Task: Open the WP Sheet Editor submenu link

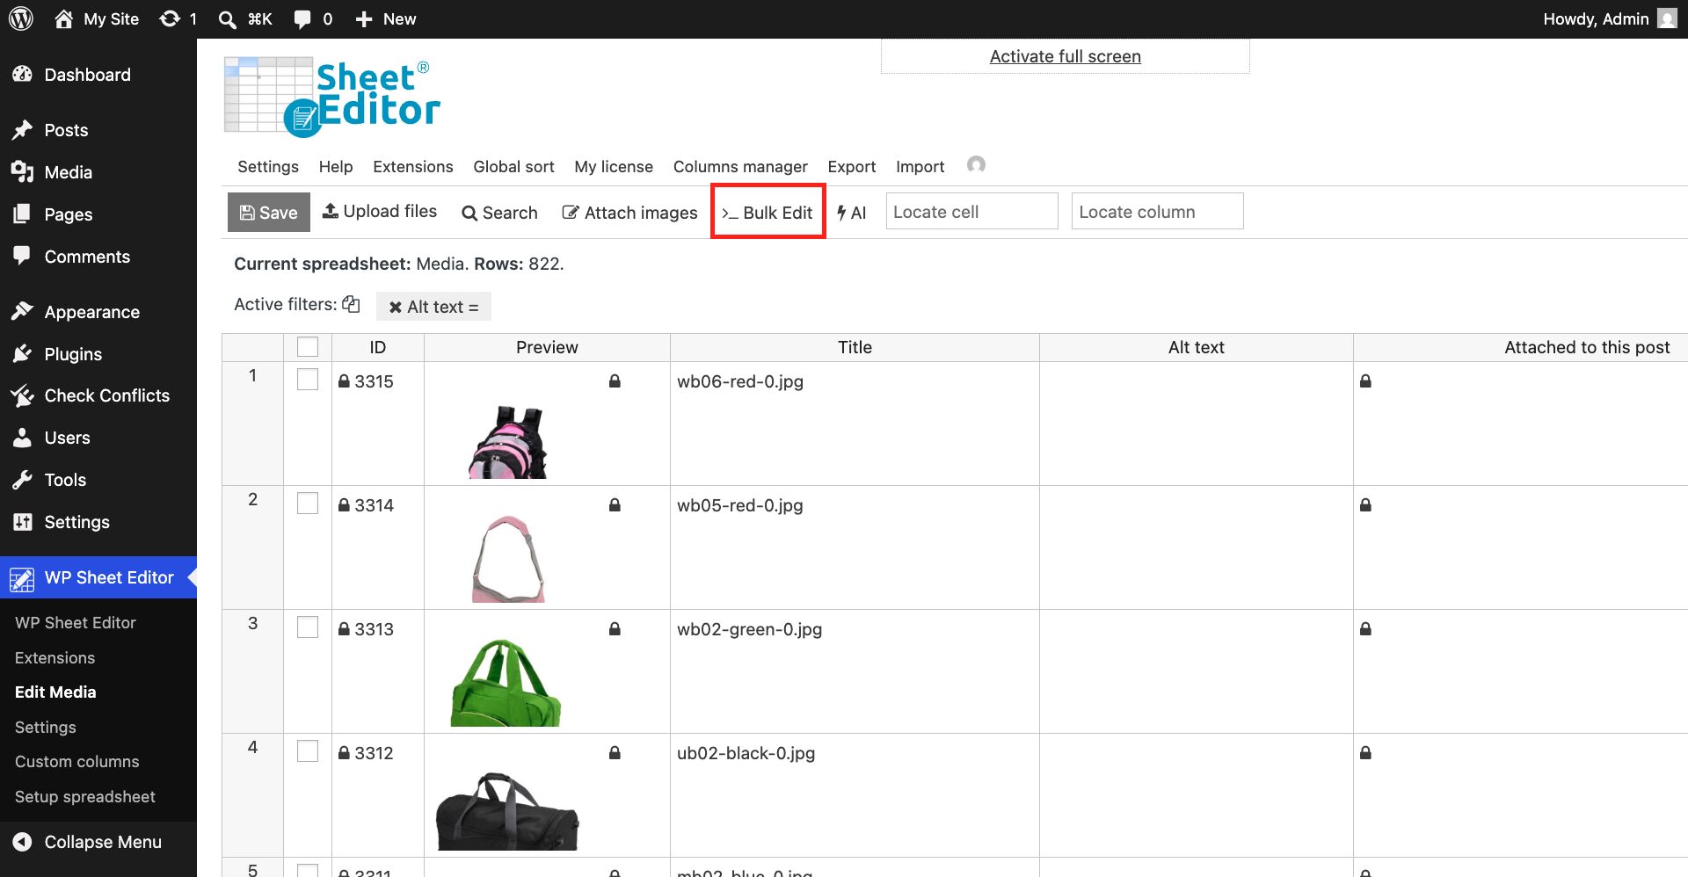Action: pyautogui.click(x=75, y=622)
